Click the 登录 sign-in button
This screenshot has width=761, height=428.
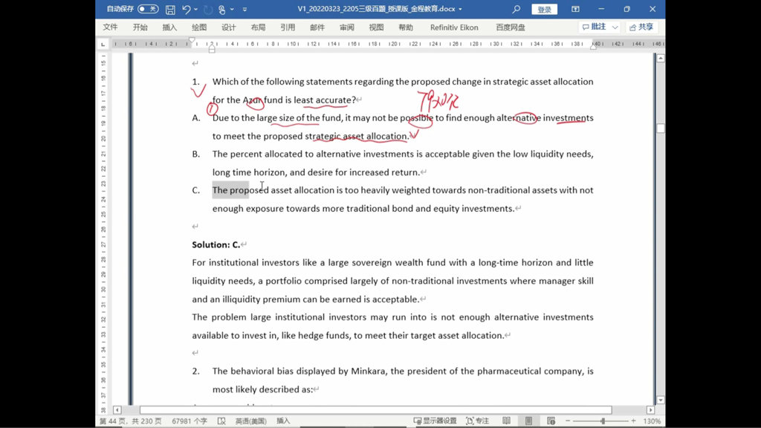point(545,10)
